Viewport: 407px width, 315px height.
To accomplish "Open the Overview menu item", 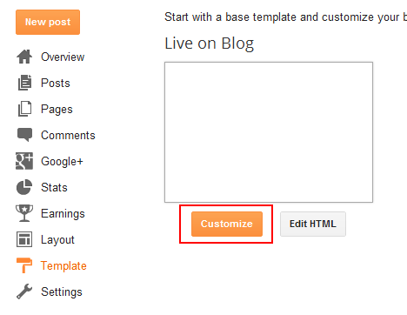I will pos(63,57).
